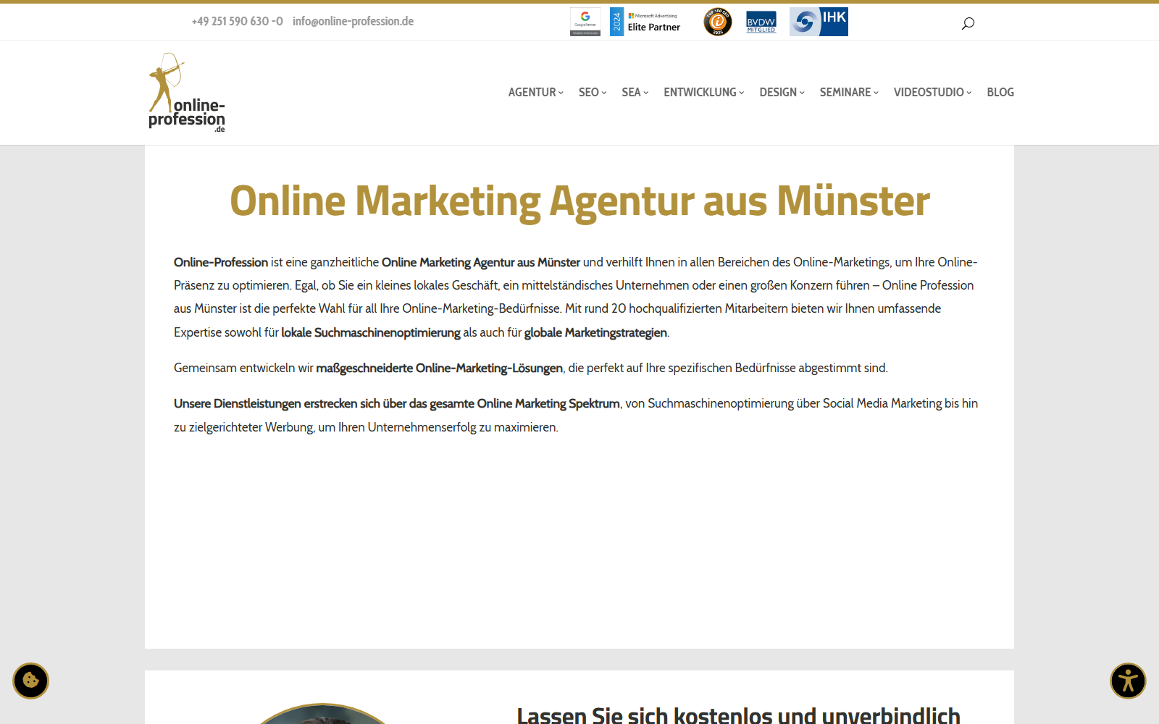Expand the SEO menu

(593, 92)
